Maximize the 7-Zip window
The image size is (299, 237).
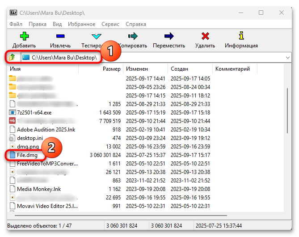(x=261, y=13)
